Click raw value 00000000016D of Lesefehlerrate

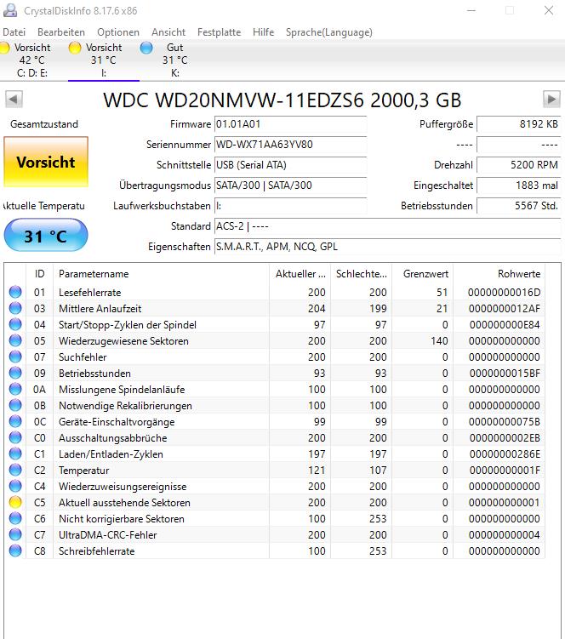tap(505, 292)
